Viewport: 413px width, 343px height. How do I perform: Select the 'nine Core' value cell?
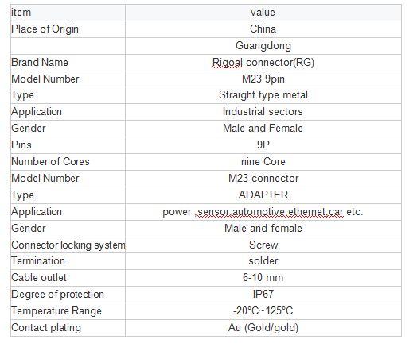pos(263,162)
